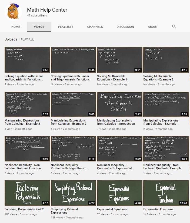Open the ABOUT tab

pos(153,27)
